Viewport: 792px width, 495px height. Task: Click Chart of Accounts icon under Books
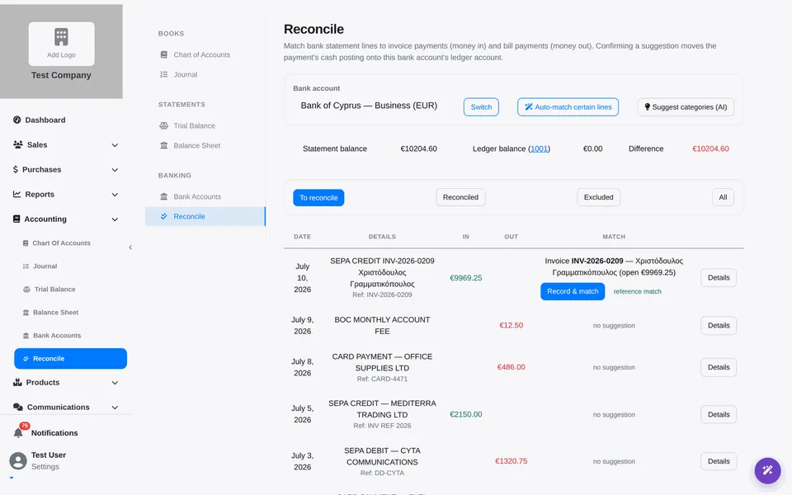(x=163, y=54)
